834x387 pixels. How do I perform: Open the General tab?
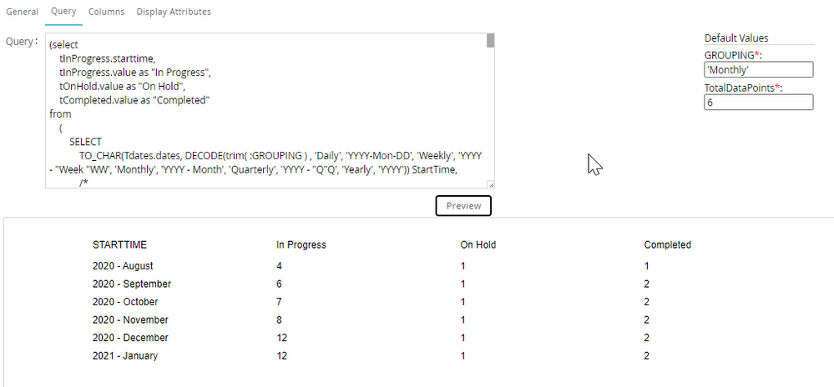coord(23,12)
